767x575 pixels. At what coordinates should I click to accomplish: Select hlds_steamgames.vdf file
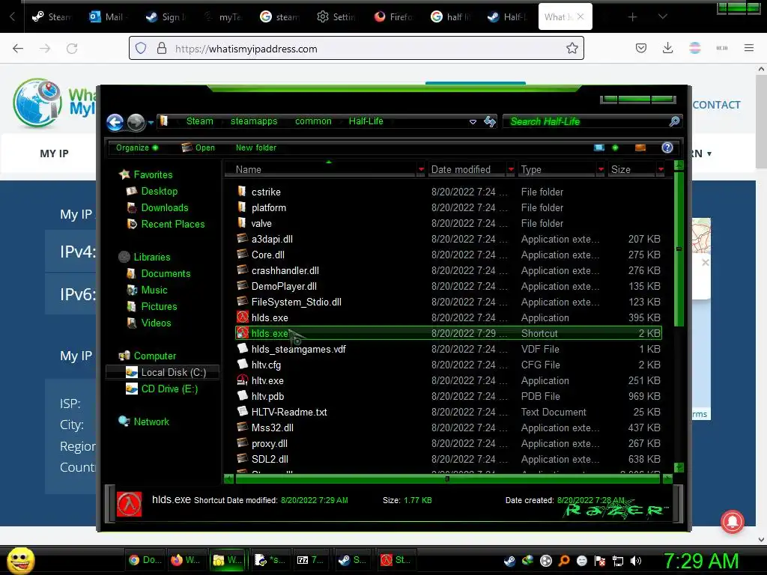click(x=298, y=349)
